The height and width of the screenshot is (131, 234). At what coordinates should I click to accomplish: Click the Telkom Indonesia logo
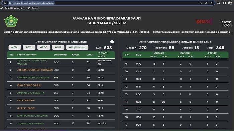[x=226, y=24]
